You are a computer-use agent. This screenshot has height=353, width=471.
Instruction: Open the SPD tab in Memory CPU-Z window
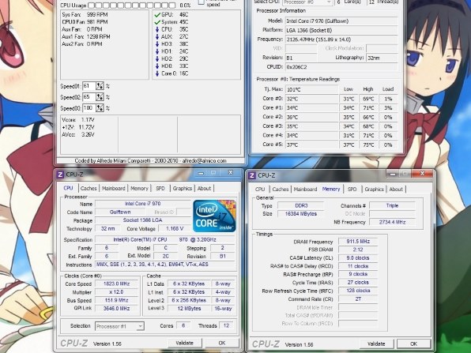[352, 190]
